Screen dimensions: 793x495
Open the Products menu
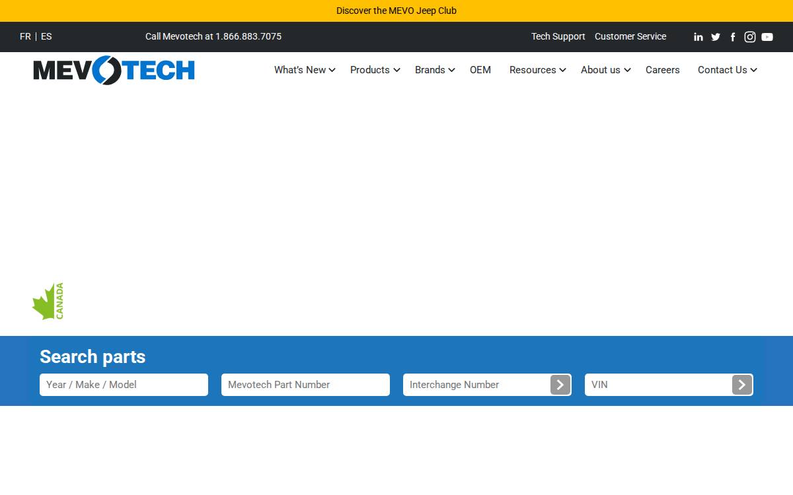[370, 70]
